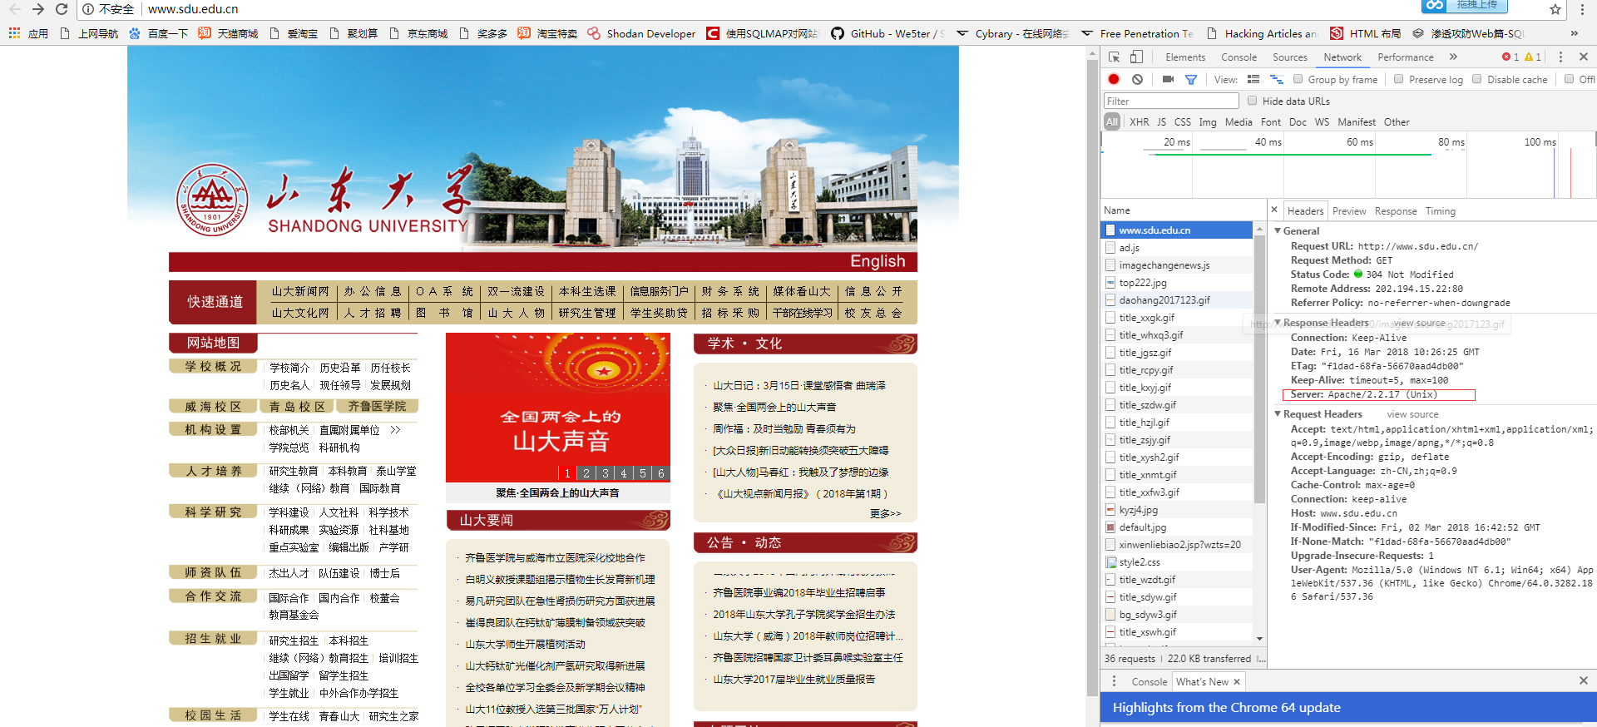Activate the inspect element picker in DevTools

pyautogui.click(x=1115, y=57)
